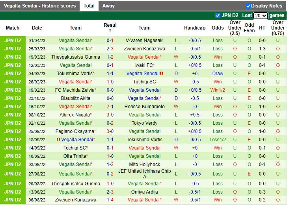Open V-Varen Nagasaki team link
Screen dimensions: 287x205
coord(144,41)
